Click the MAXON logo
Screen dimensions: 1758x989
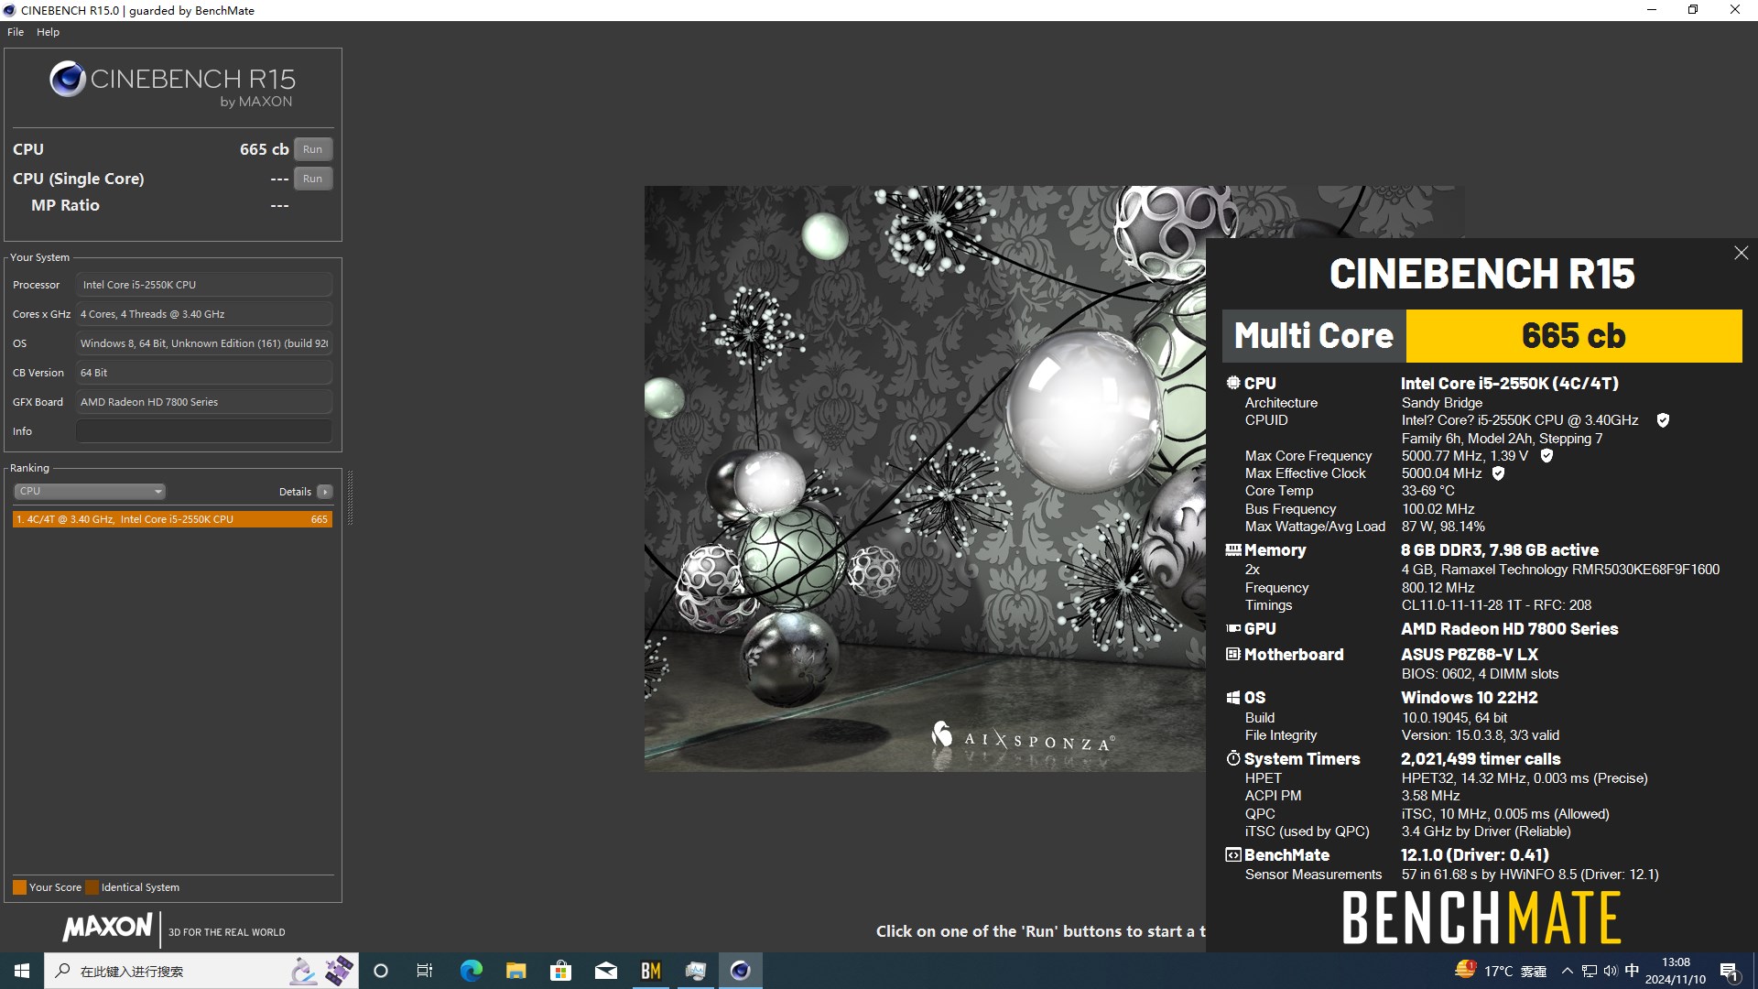point(107,927)
